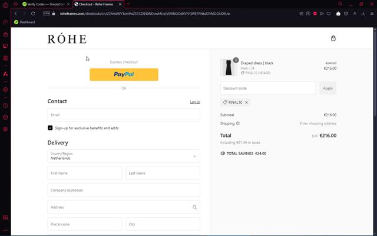Viewport: 377px width, 236px height.
Task: Click the red ad blocker shield icon
Action: pyautogui.click(x=315, y=14)
